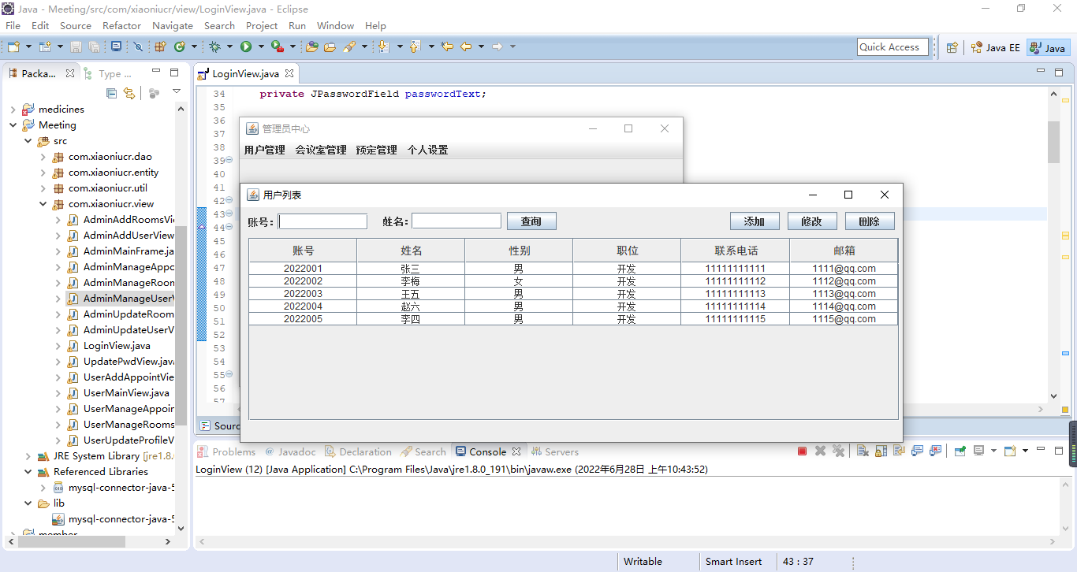Open 用户管理 menu in 管理员中心 window
Screen dimensions: 1077x572
[265, 150]
